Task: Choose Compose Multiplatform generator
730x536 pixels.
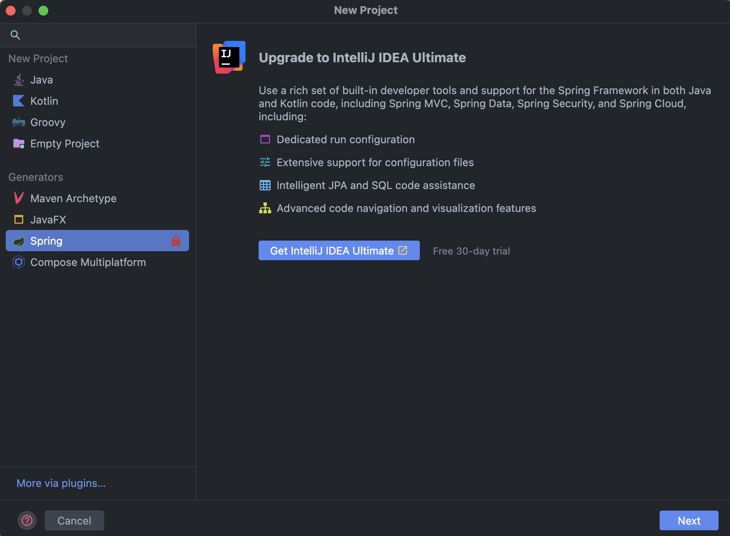Action: tap(97, 262)
